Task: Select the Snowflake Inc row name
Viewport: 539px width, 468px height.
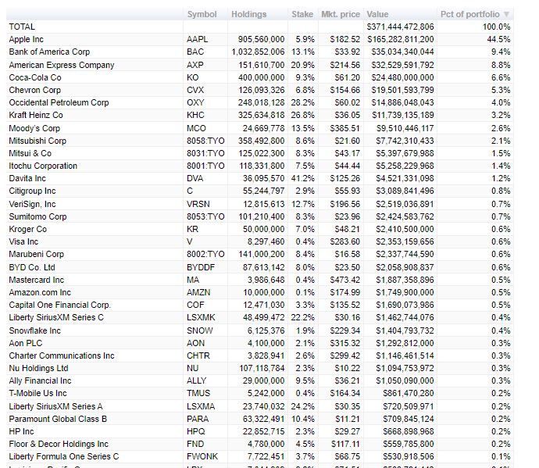Action: coord(34,330)
